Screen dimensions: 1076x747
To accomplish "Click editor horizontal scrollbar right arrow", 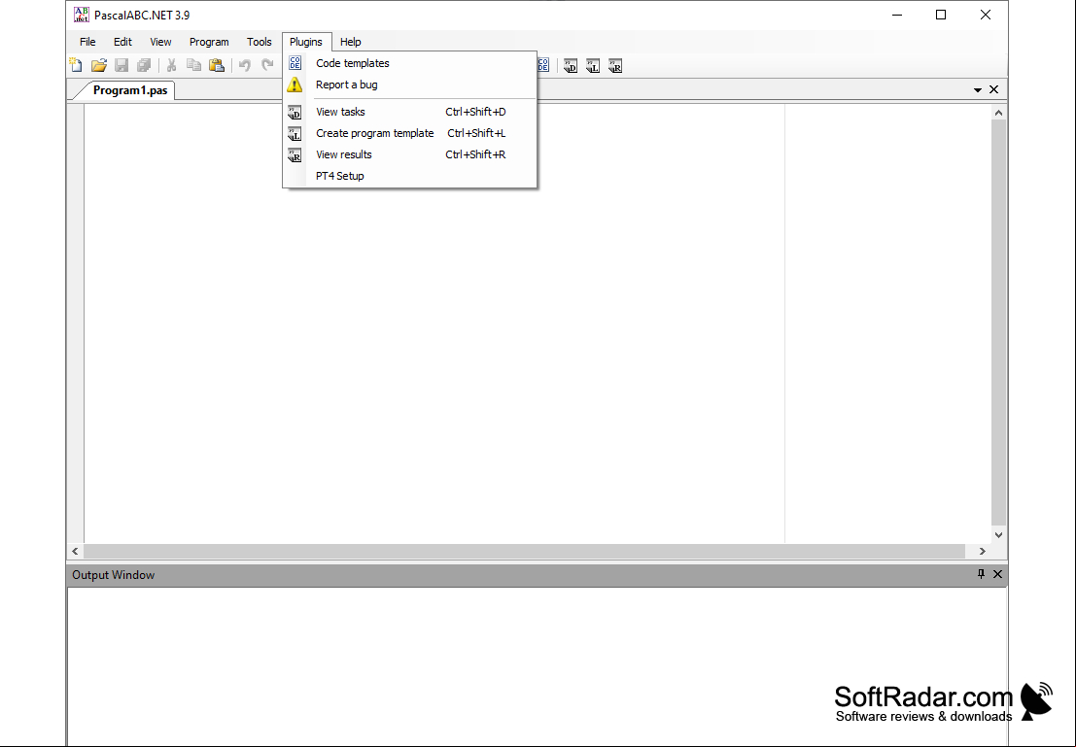I will 982,551.
